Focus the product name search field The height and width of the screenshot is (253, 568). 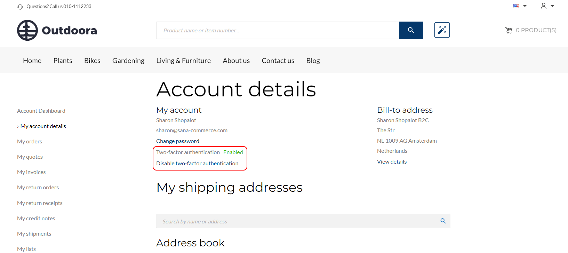[278, 30]
